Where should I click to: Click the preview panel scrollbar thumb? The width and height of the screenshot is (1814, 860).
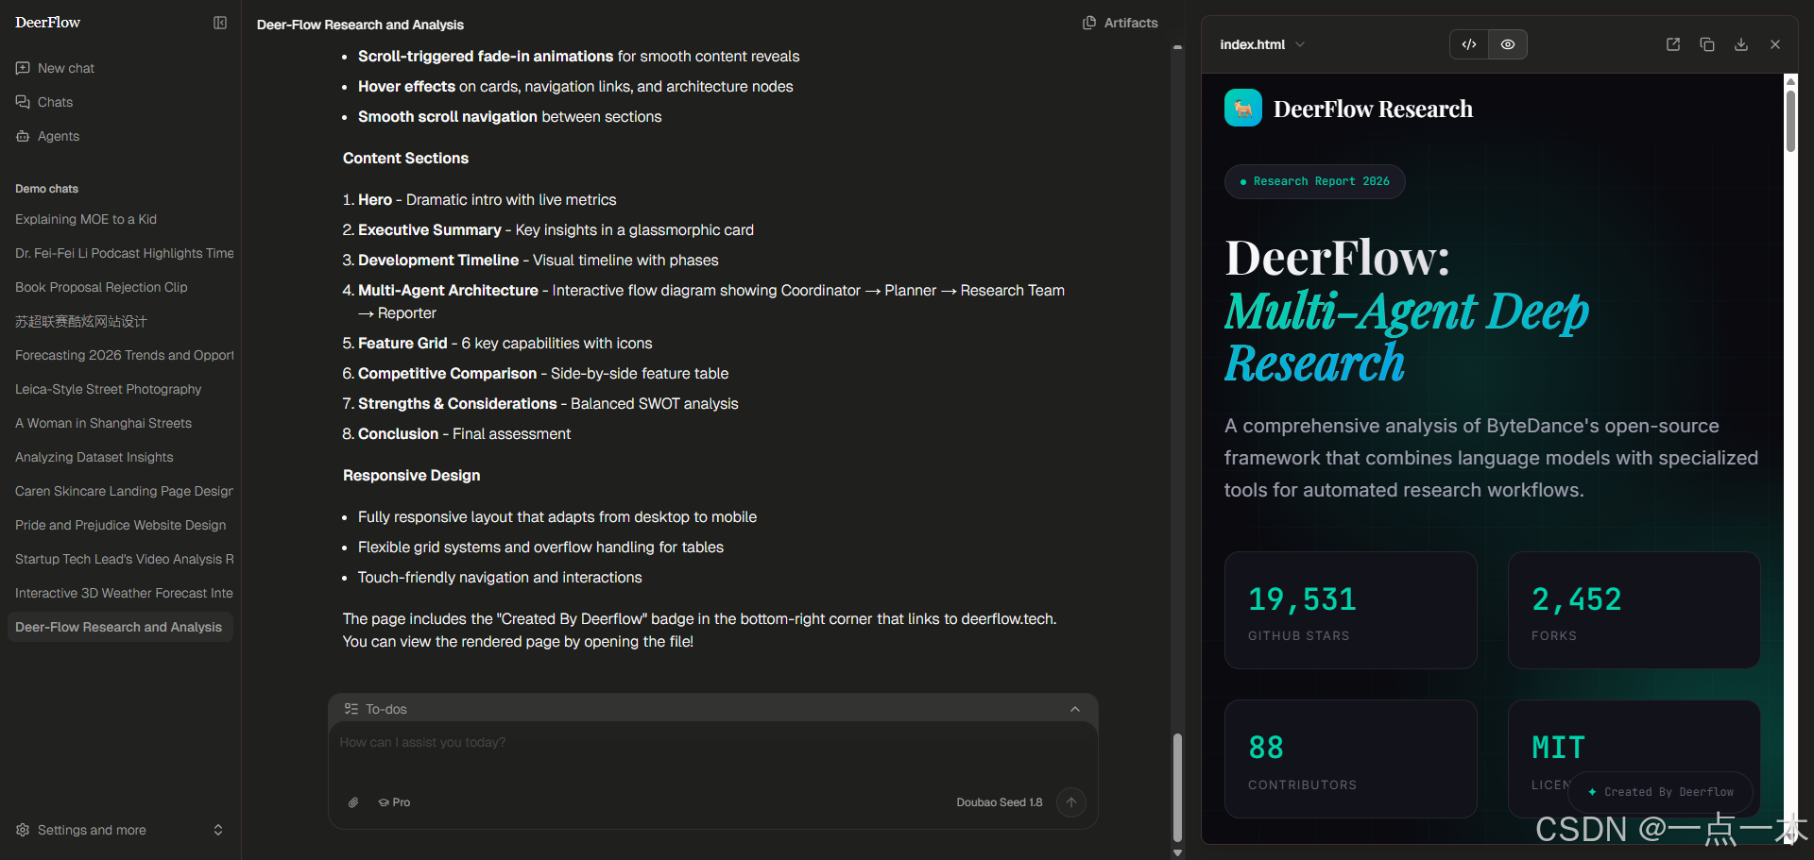(1790, 120)
